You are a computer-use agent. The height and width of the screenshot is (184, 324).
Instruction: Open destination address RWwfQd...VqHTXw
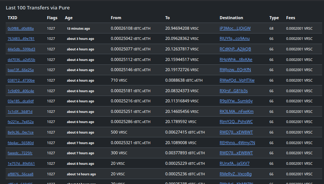click(237, 80)
